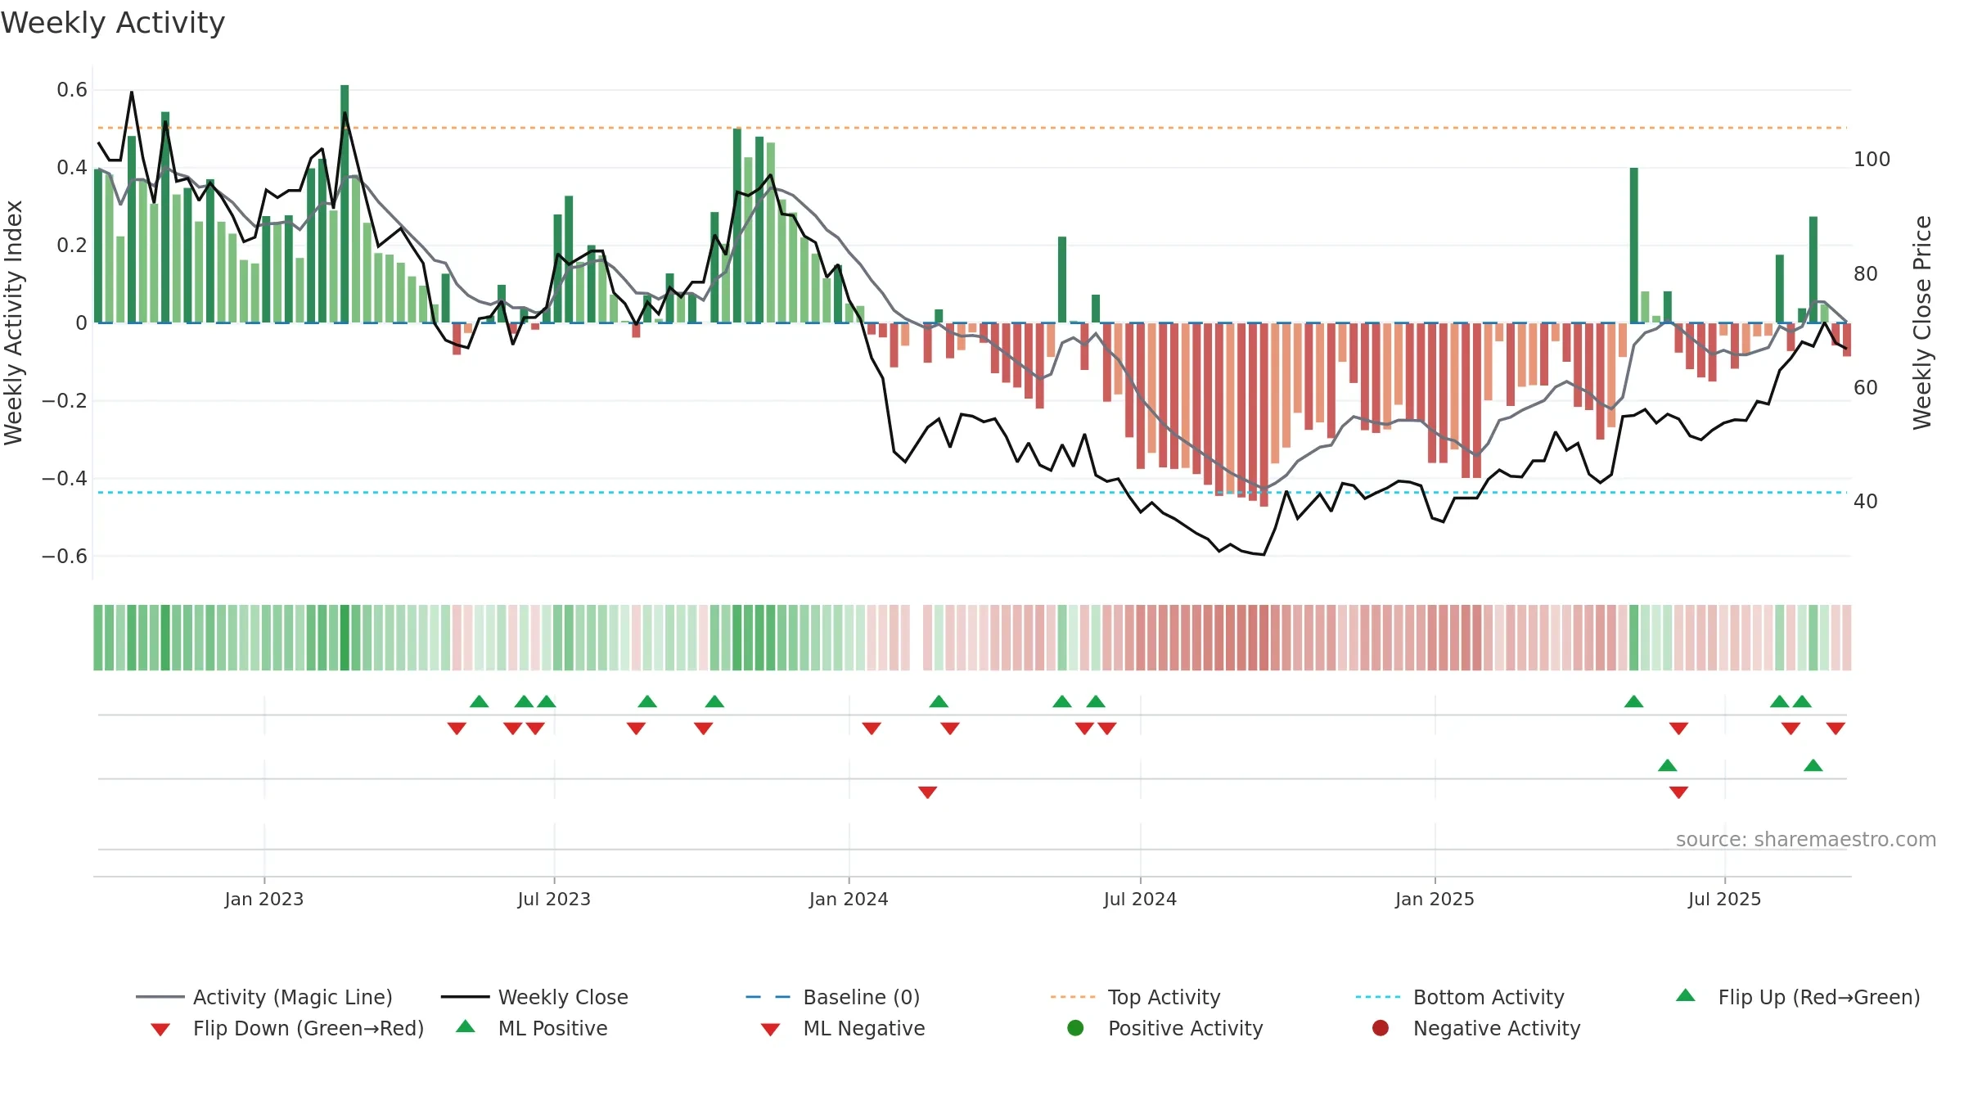The image size is (1964, 1105).
Task: Click the source: sharemaestro.com text
Action: [1806, 840]
